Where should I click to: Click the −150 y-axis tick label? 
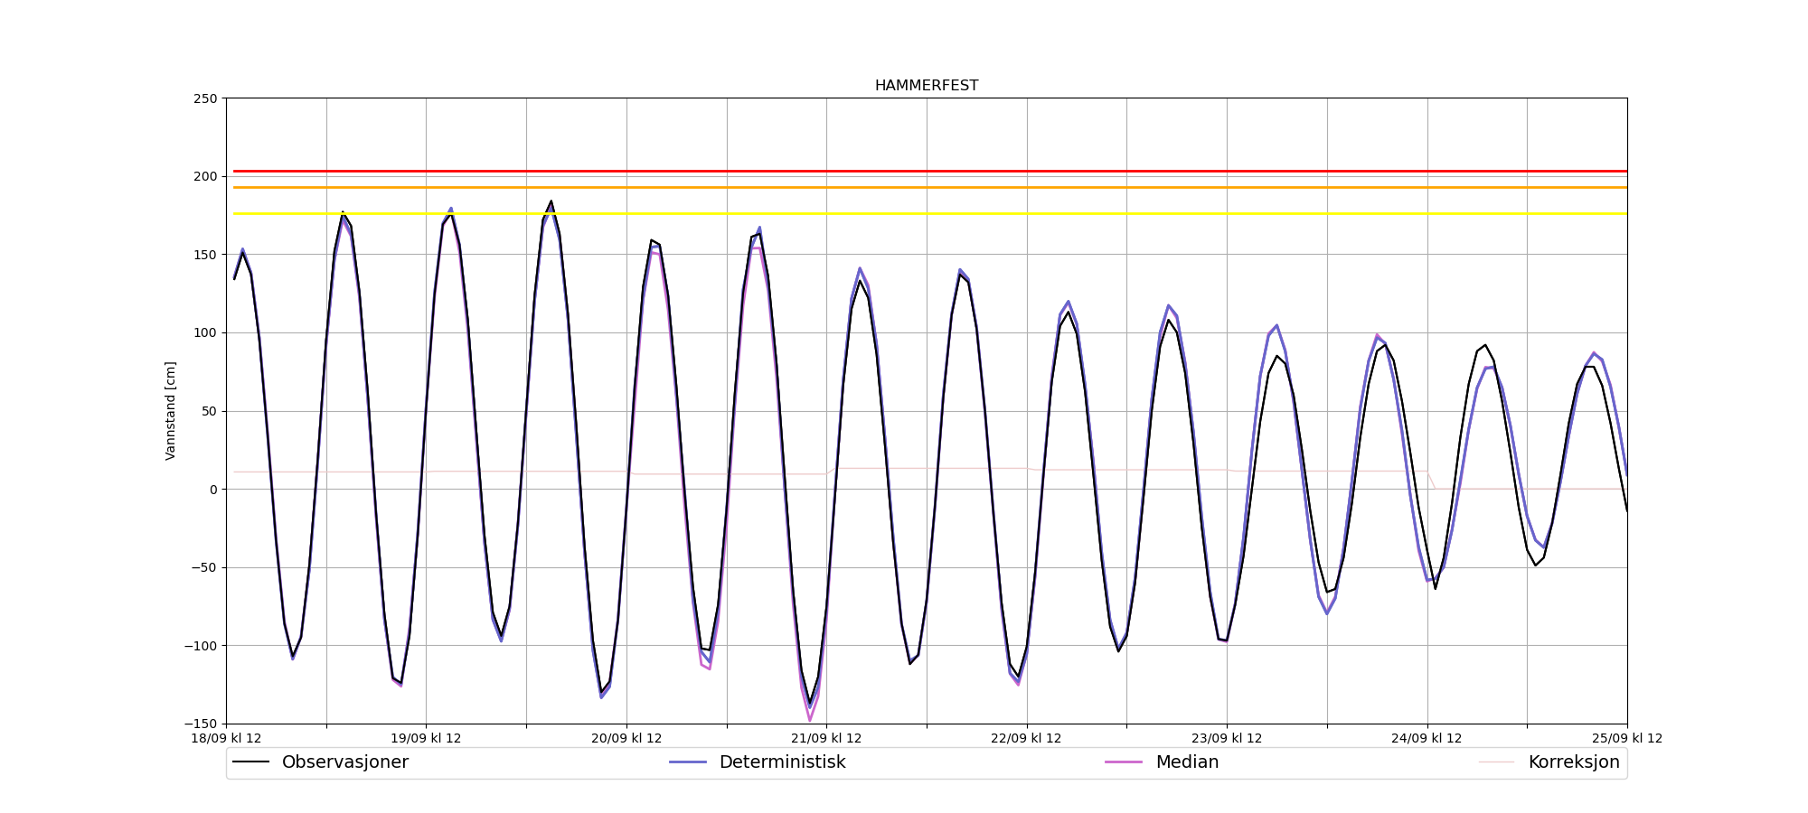[202, 724]
